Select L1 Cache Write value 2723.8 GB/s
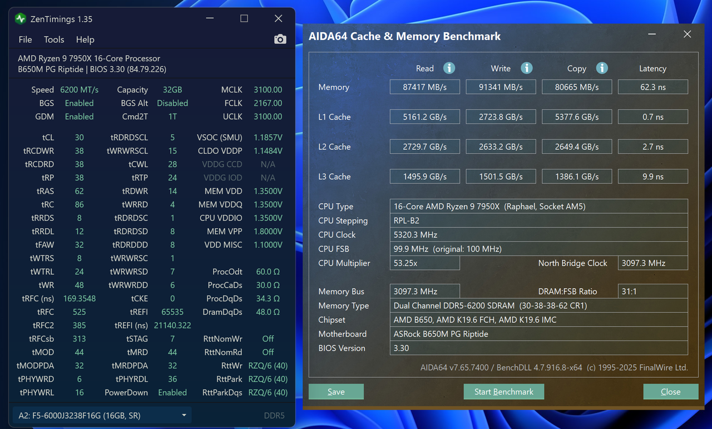Viewport: 712px width, 429px height. [501, 117]
